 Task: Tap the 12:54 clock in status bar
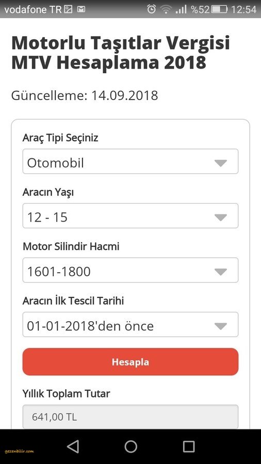pyautogui.click(x=243, y=9)
